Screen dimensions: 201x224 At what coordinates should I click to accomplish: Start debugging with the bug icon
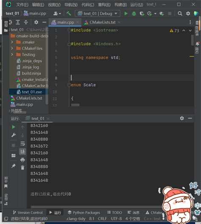click(x=134, y=14)
